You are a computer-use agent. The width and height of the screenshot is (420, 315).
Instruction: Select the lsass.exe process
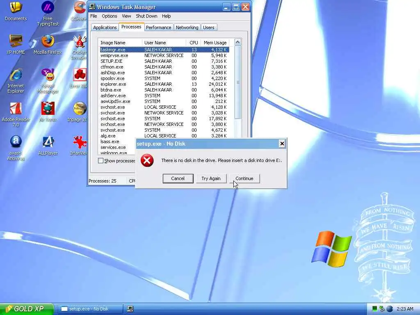117,142
